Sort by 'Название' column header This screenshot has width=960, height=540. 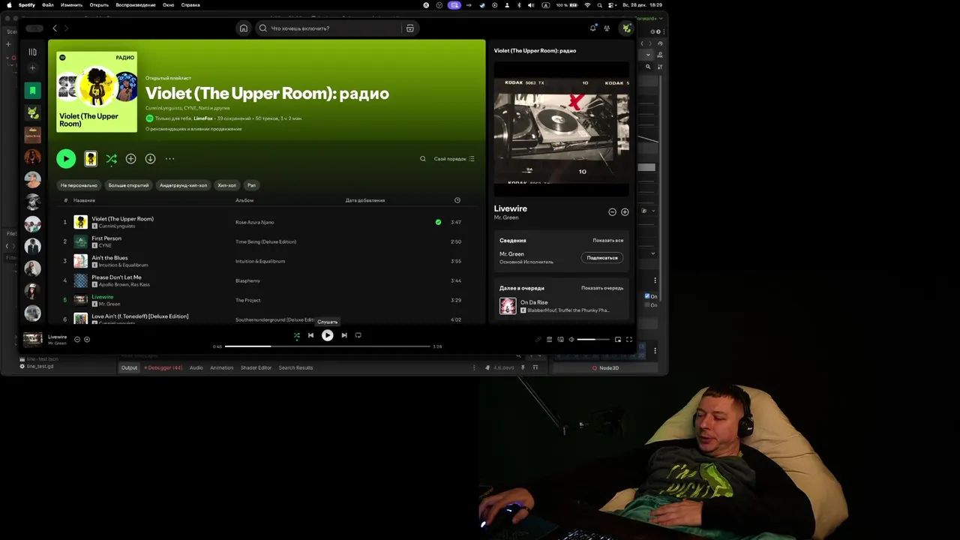tap(84, 200)
